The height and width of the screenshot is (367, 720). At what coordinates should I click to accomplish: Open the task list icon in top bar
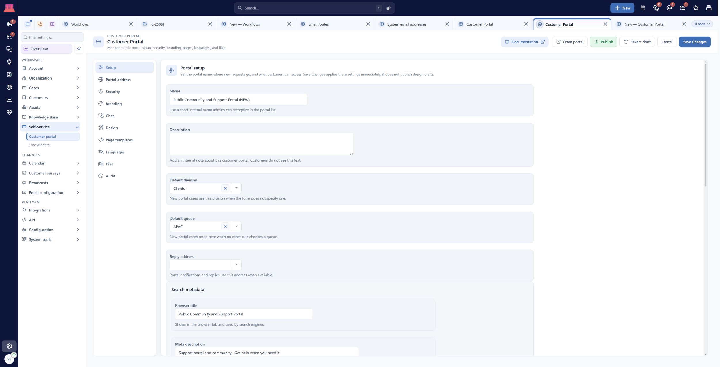pyautogui.click(x=683, y=8)
